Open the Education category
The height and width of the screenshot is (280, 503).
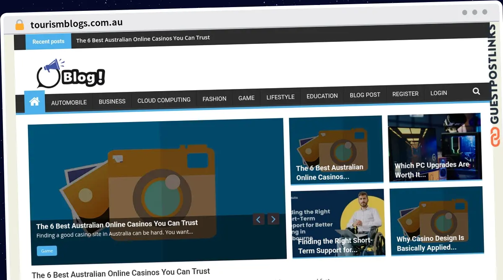pos(322,96)
